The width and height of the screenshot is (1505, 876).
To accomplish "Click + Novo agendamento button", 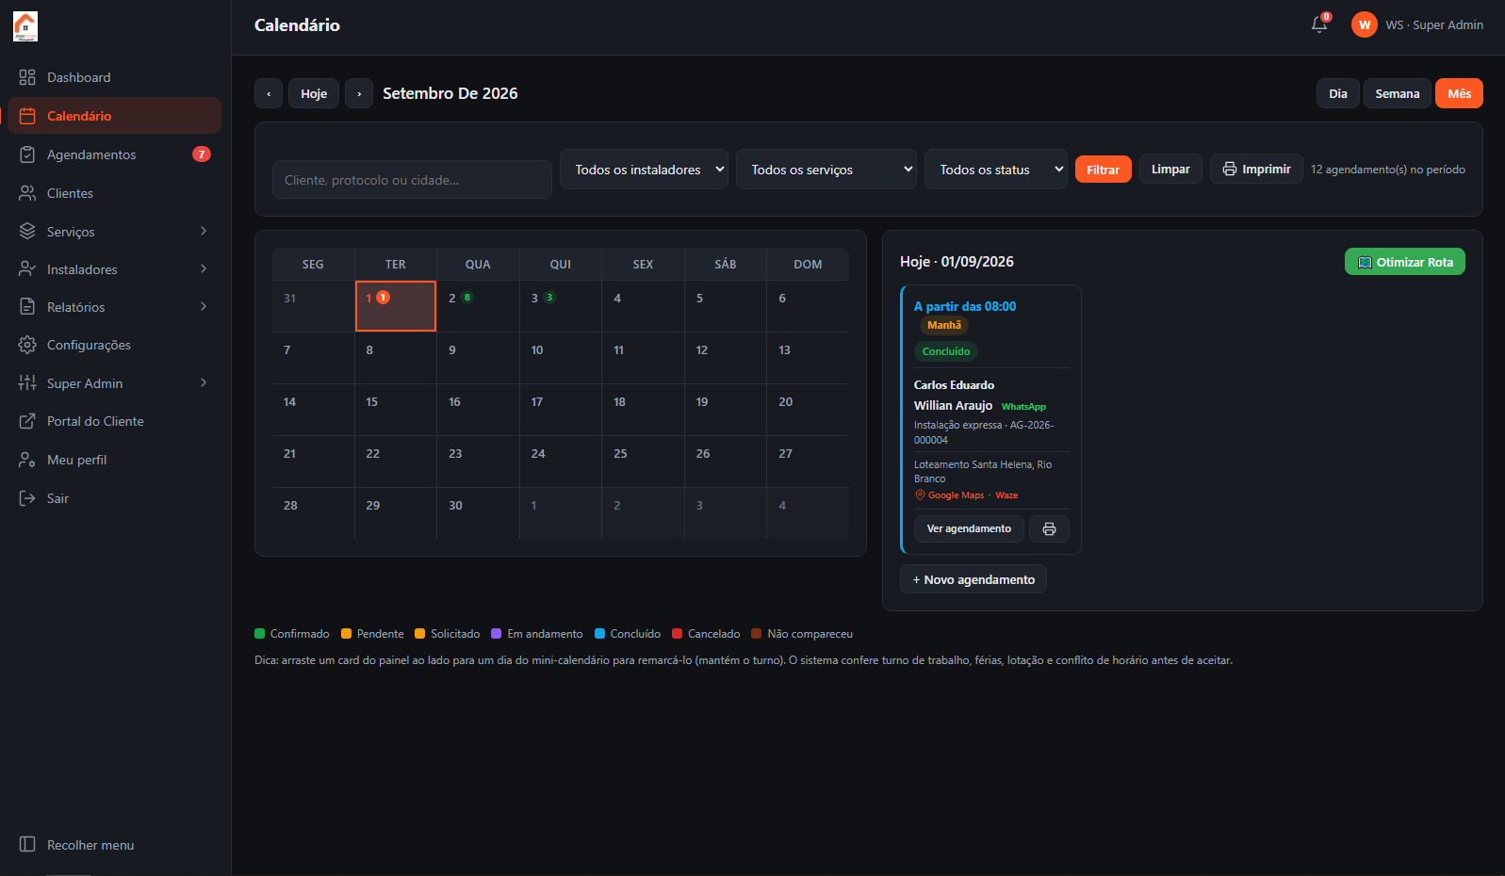I will (973, 579).
